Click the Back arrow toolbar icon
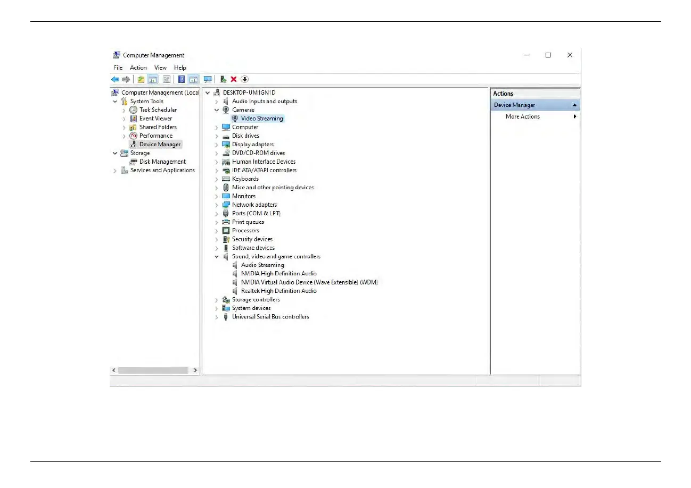Screen dimensions: 691x488 pyautogui.click(x=115, y=79)
